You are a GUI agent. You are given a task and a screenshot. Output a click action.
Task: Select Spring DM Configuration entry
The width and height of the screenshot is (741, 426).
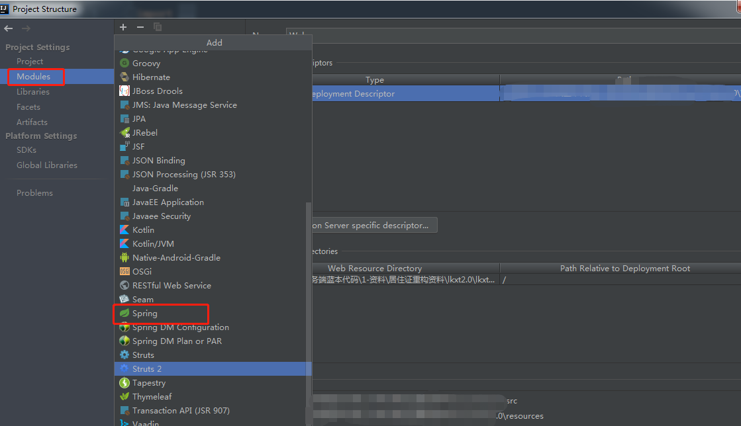coord(181,327)
